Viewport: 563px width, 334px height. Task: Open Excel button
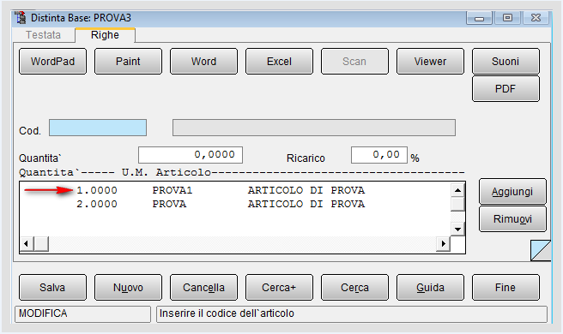279,62
